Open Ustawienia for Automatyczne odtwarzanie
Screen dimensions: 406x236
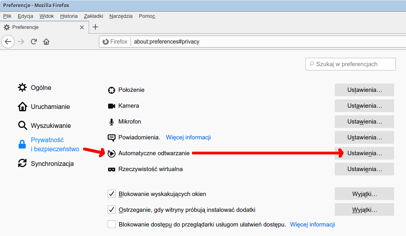[x=364, y=153]
